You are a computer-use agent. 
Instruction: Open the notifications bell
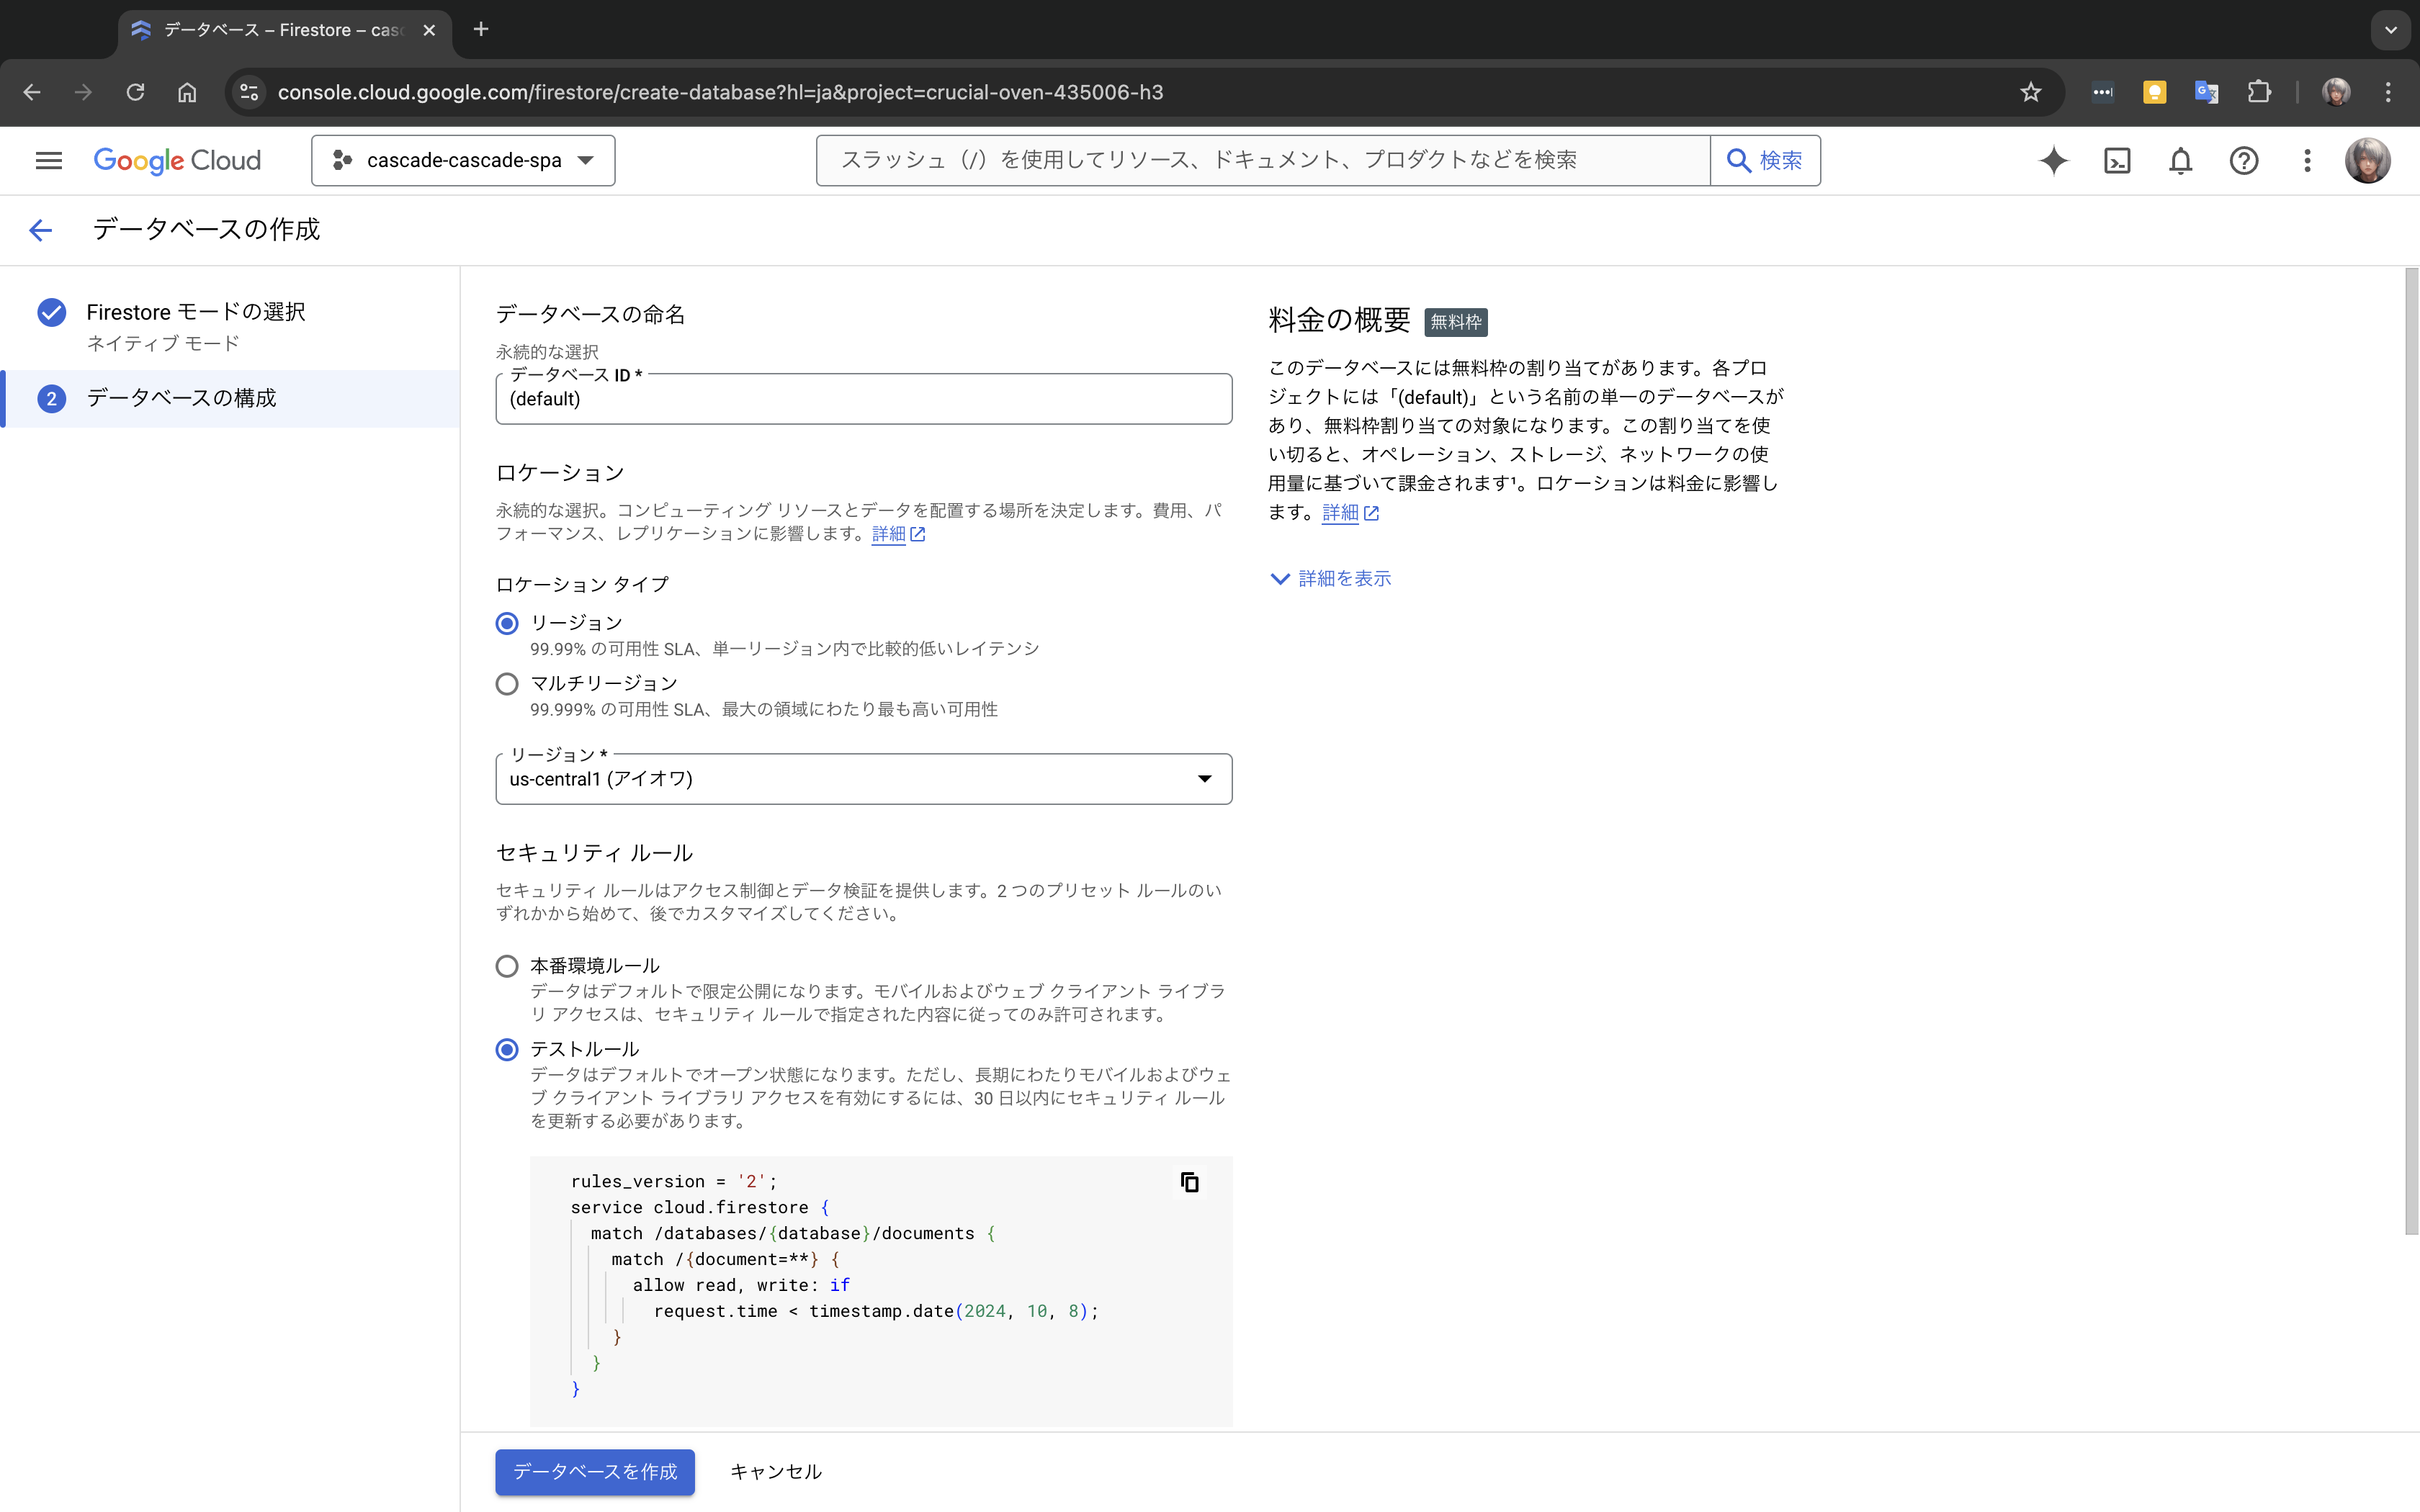2180,161
